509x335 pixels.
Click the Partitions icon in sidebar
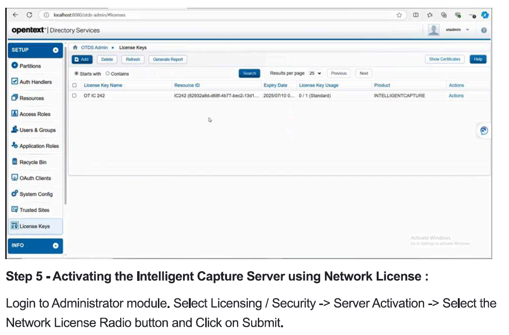[14, 66]
